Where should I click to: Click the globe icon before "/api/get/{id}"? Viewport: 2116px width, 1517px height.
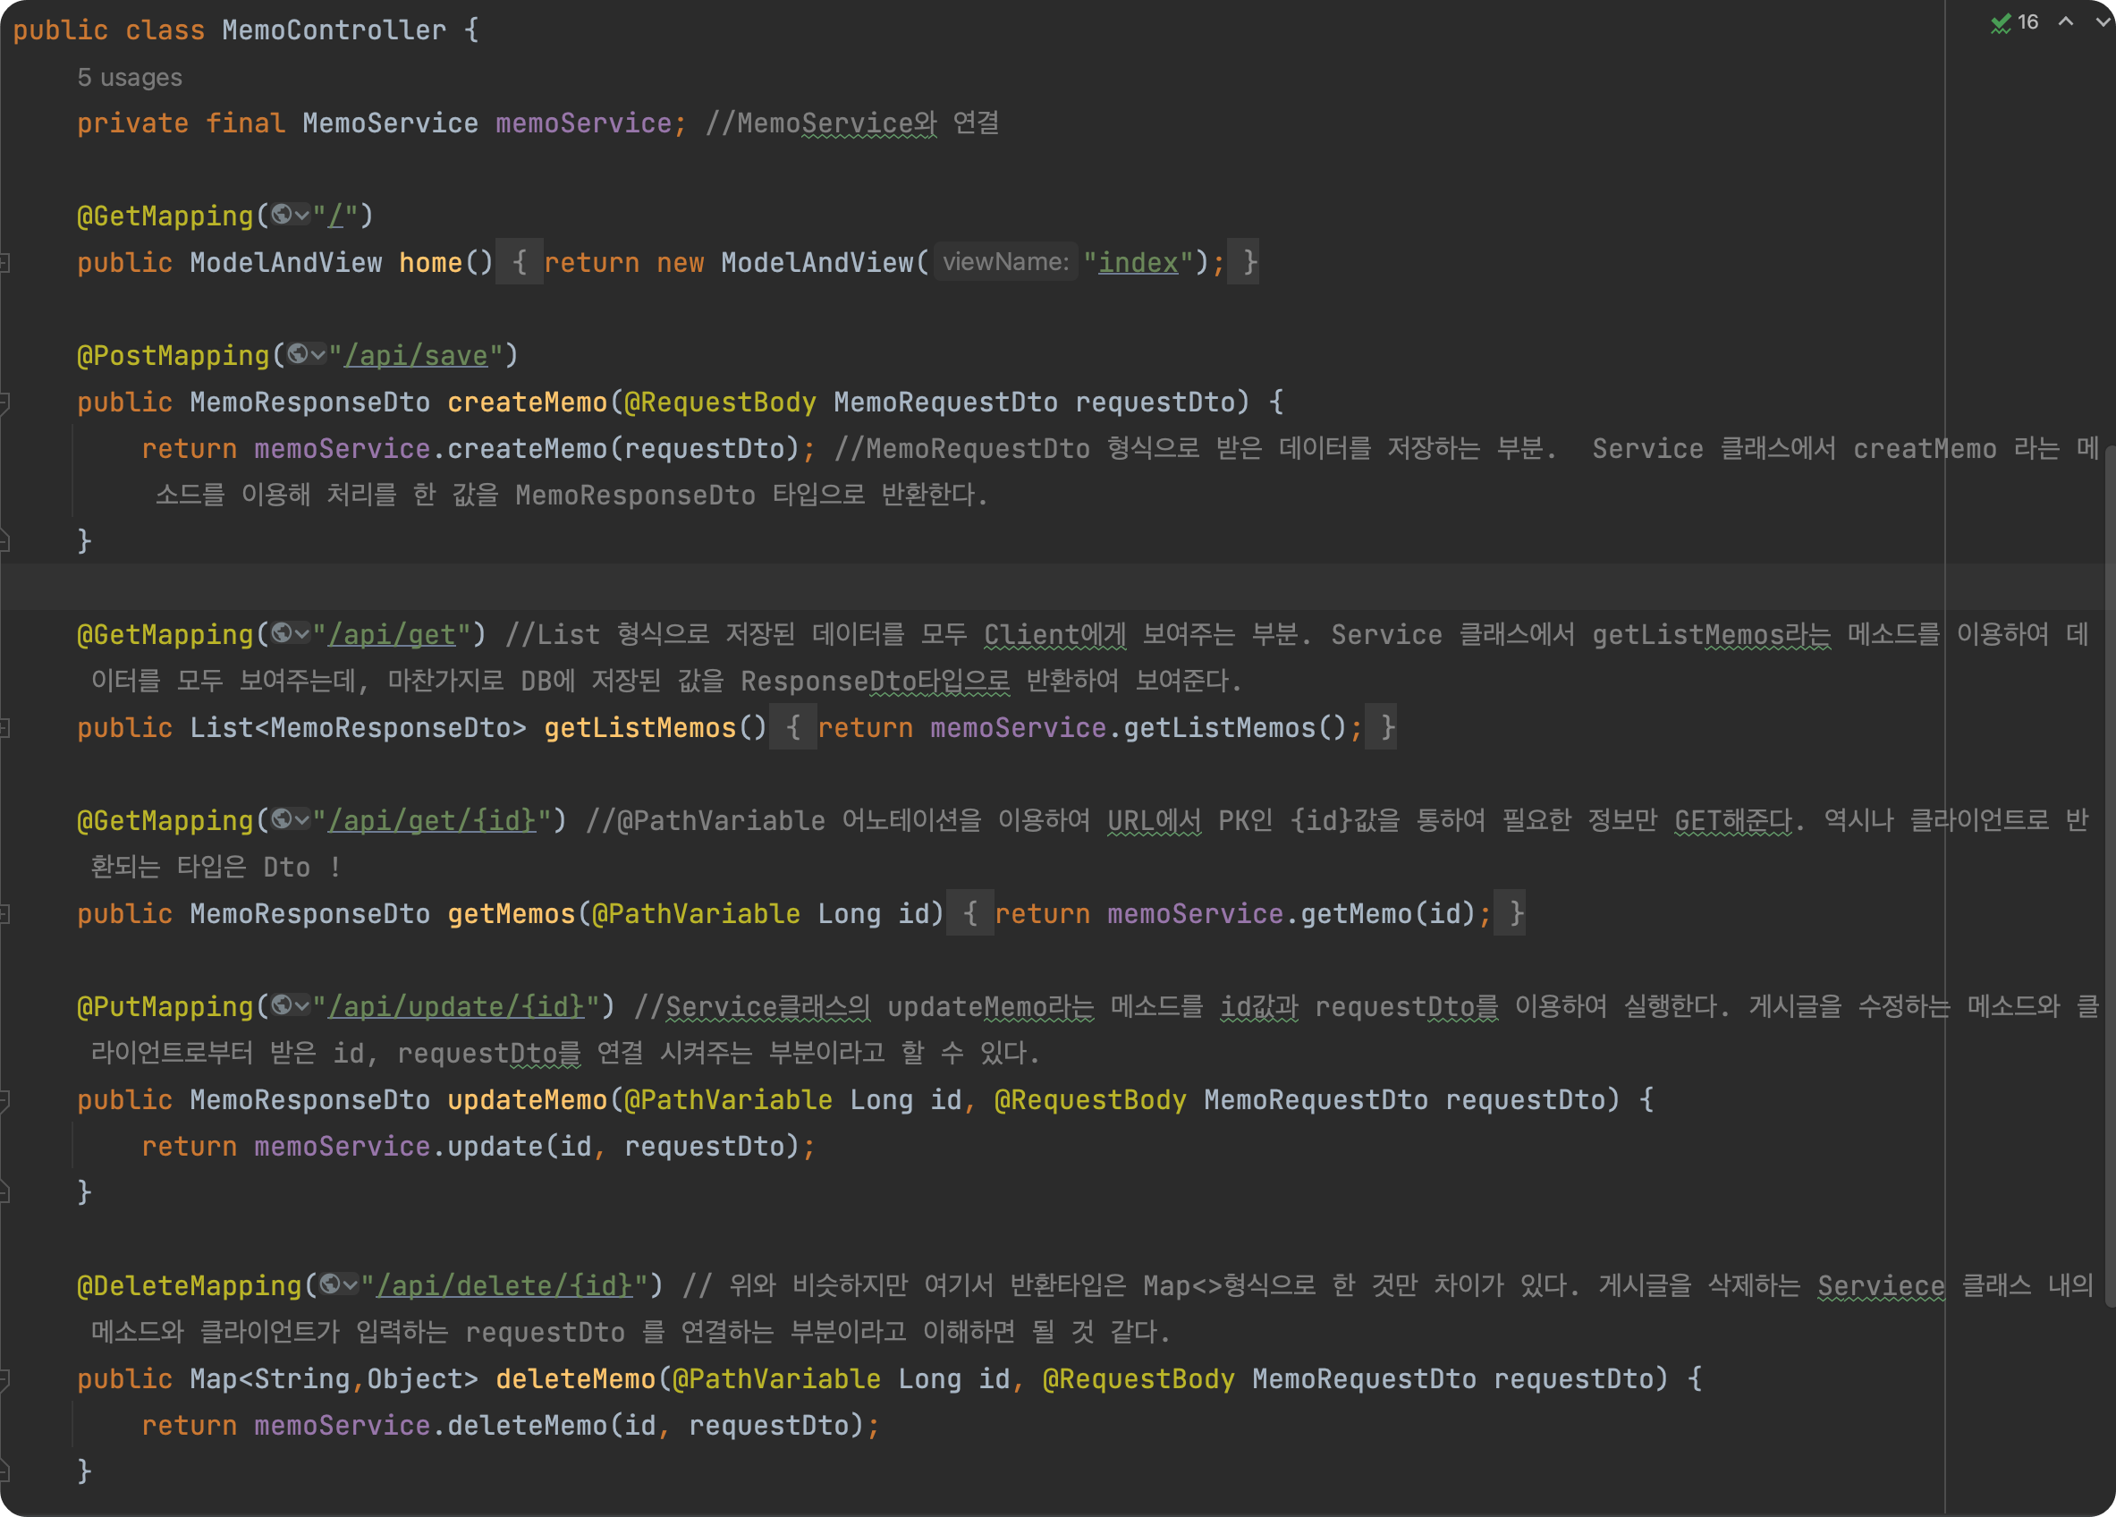[x=283, y=820]
